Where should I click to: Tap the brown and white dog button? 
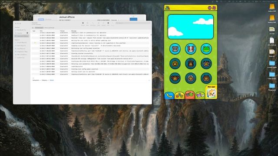(x=191, y=49)
